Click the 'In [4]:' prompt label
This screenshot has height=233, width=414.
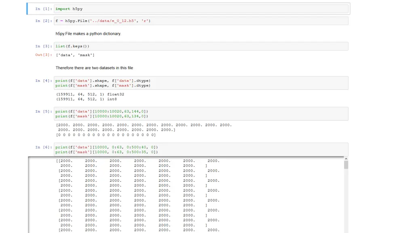44,80
